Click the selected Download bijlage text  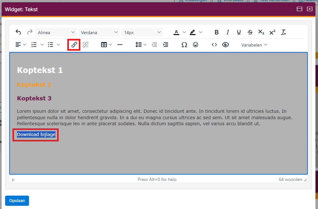click(x=36, y=134)
